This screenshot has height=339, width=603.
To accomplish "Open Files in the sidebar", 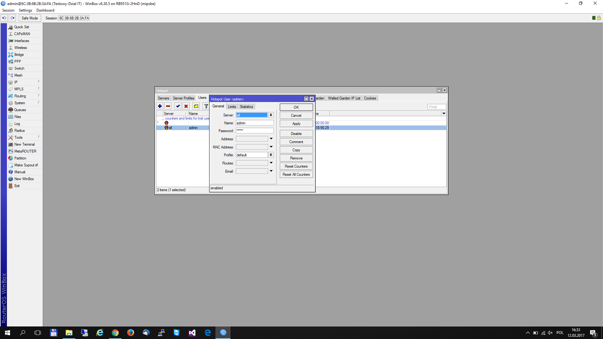I will click(25, 117).
